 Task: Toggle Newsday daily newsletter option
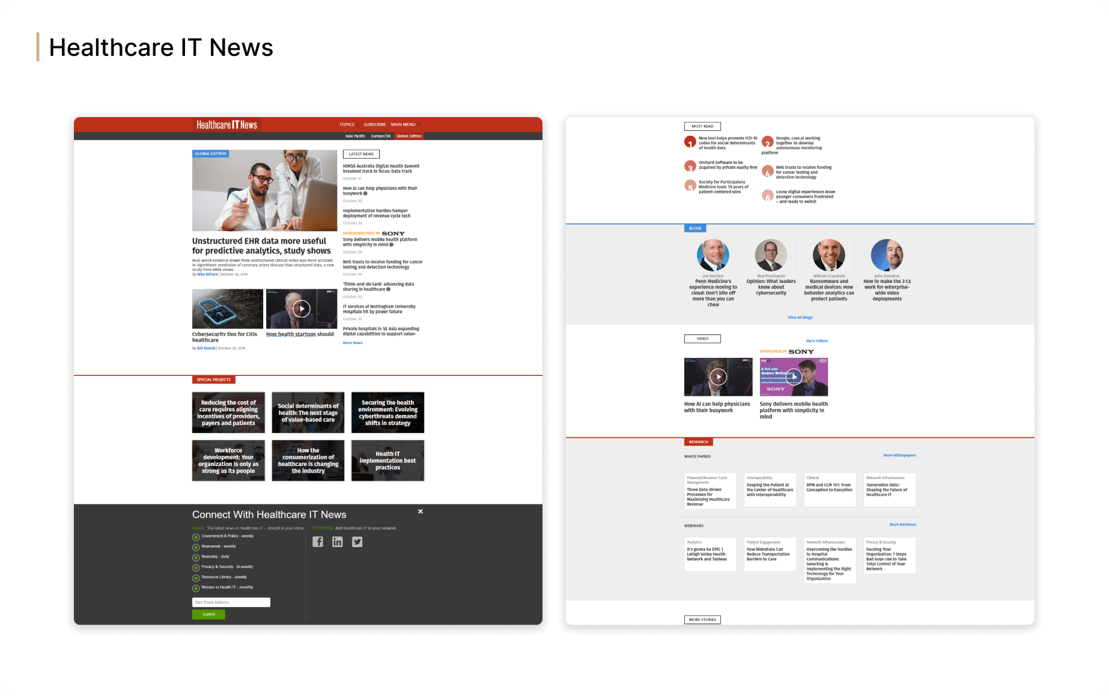[x=196, y=558]
